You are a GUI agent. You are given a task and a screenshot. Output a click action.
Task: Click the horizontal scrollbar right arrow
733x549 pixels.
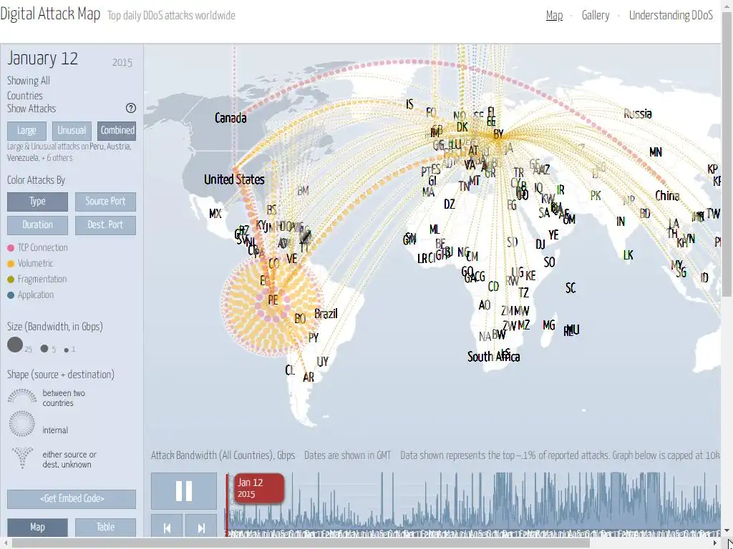716,543
